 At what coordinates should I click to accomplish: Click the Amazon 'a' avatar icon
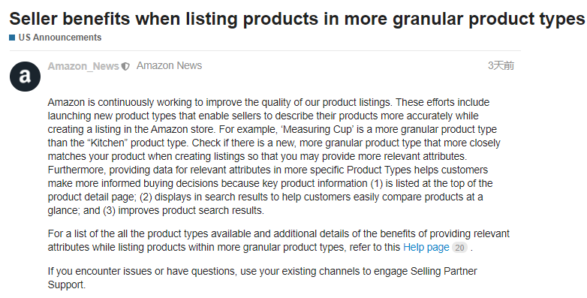pos(25,77)
